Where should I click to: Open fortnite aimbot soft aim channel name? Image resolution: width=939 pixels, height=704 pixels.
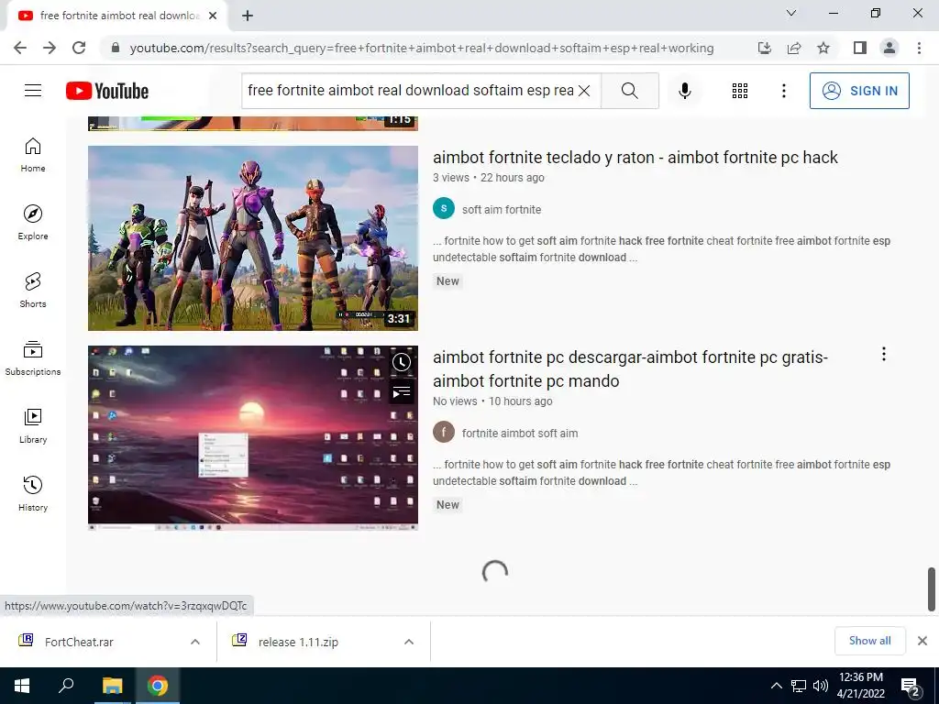(520, 433)
